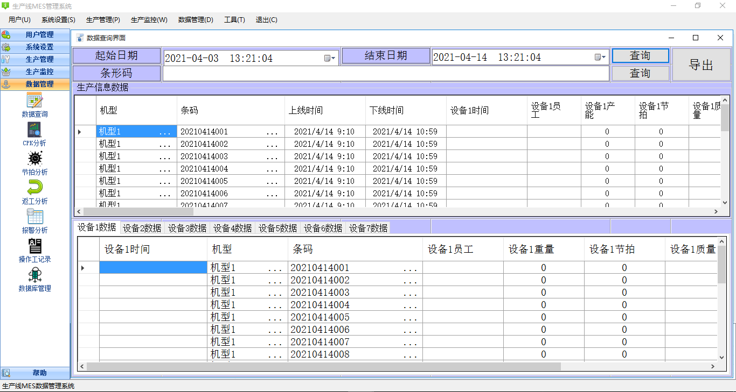Select barcode 20210414003 in the upper table
The width and height of the screenshot is (736, 392).
pyautogui.click(x=231, y=156)
